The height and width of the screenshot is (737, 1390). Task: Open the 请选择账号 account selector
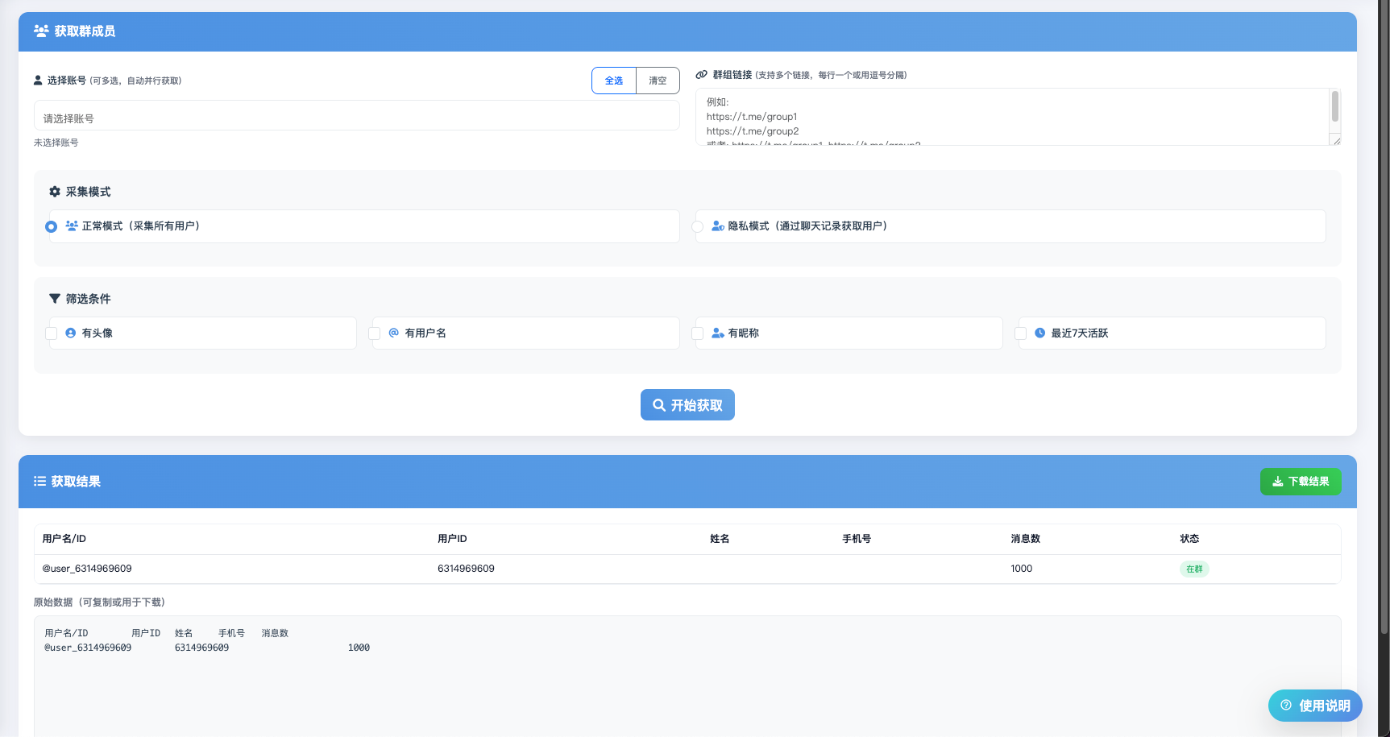[356, 118]
